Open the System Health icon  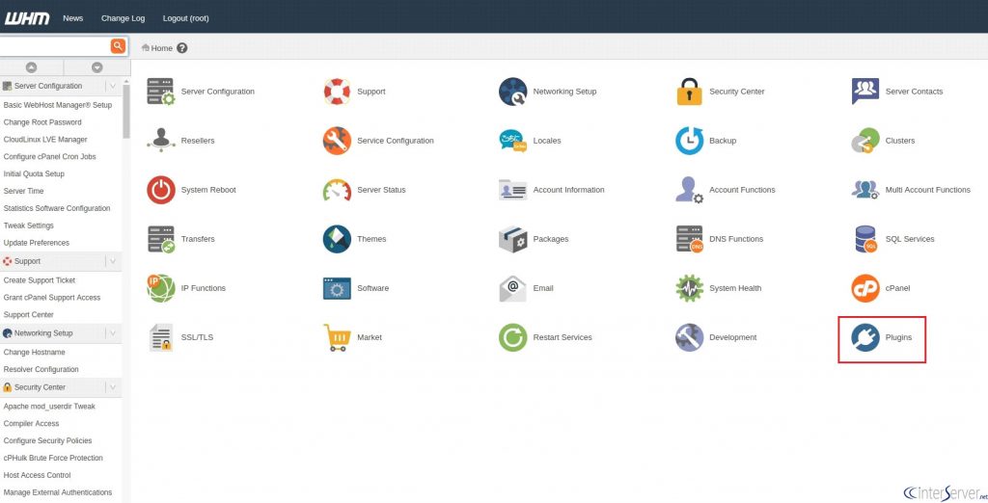point(689,288)
